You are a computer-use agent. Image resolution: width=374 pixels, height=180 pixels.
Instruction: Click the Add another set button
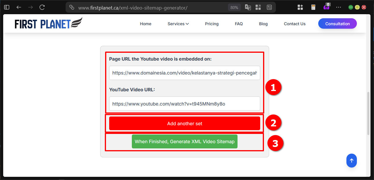(x=184, y=123)
